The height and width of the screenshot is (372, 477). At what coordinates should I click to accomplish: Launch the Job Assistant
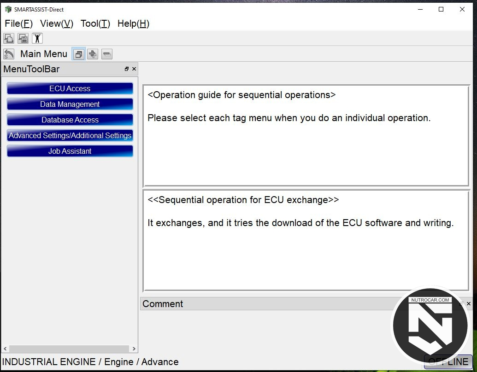click(70, 151)
